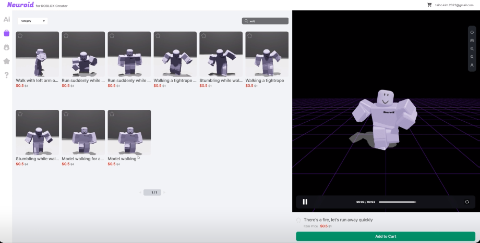The image size is (480, 243).
Task: Click the Neuroid logo to go home
Action: (20, 5)
